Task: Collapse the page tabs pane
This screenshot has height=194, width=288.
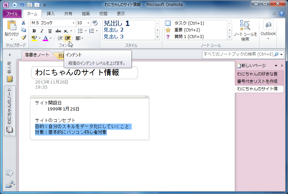Action: point(282,66)
